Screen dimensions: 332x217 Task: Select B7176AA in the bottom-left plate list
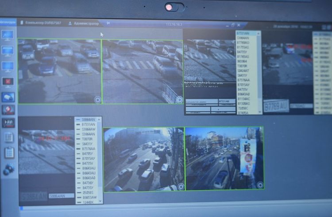point(89,149)
